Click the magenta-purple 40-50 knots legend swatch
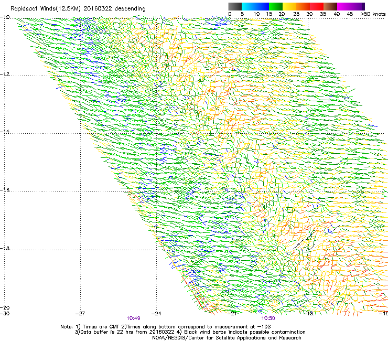 pyautogui.click(x=351, y=6)
